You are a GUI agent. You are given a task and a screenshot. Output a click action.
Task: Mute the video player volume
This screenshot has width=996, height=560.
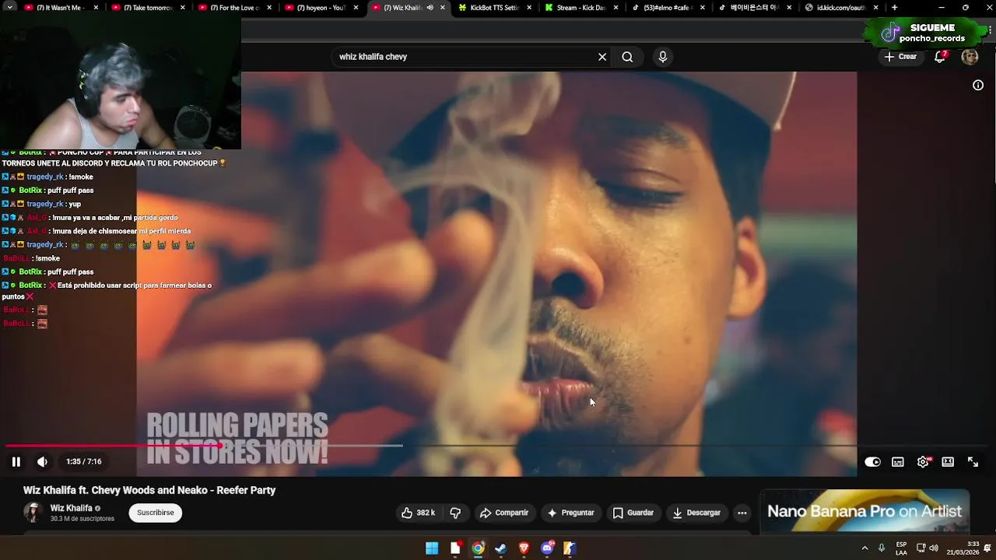pos(42,462)
